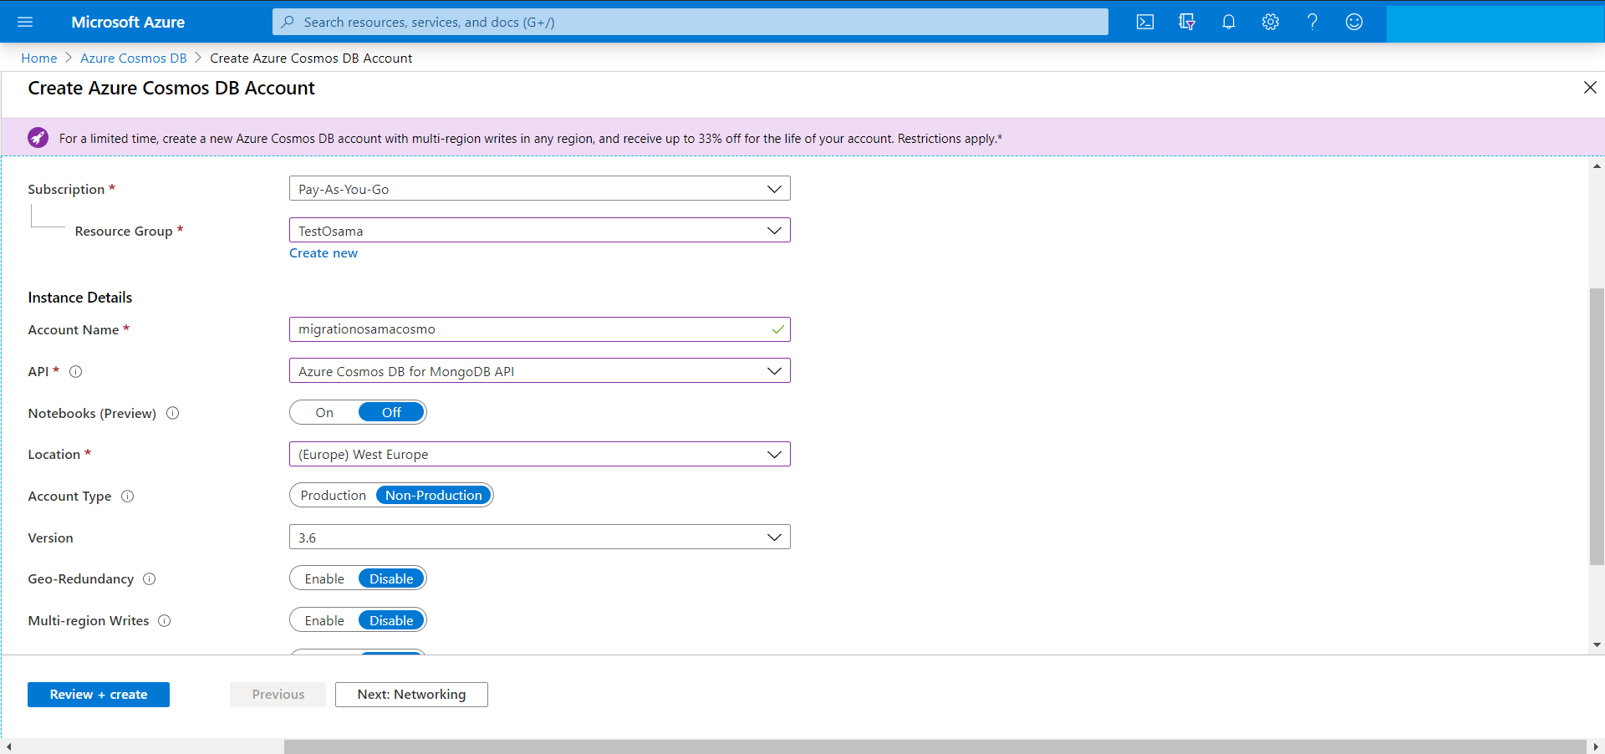Navigate Home from the breadcrumb

[x=38, y=58]
